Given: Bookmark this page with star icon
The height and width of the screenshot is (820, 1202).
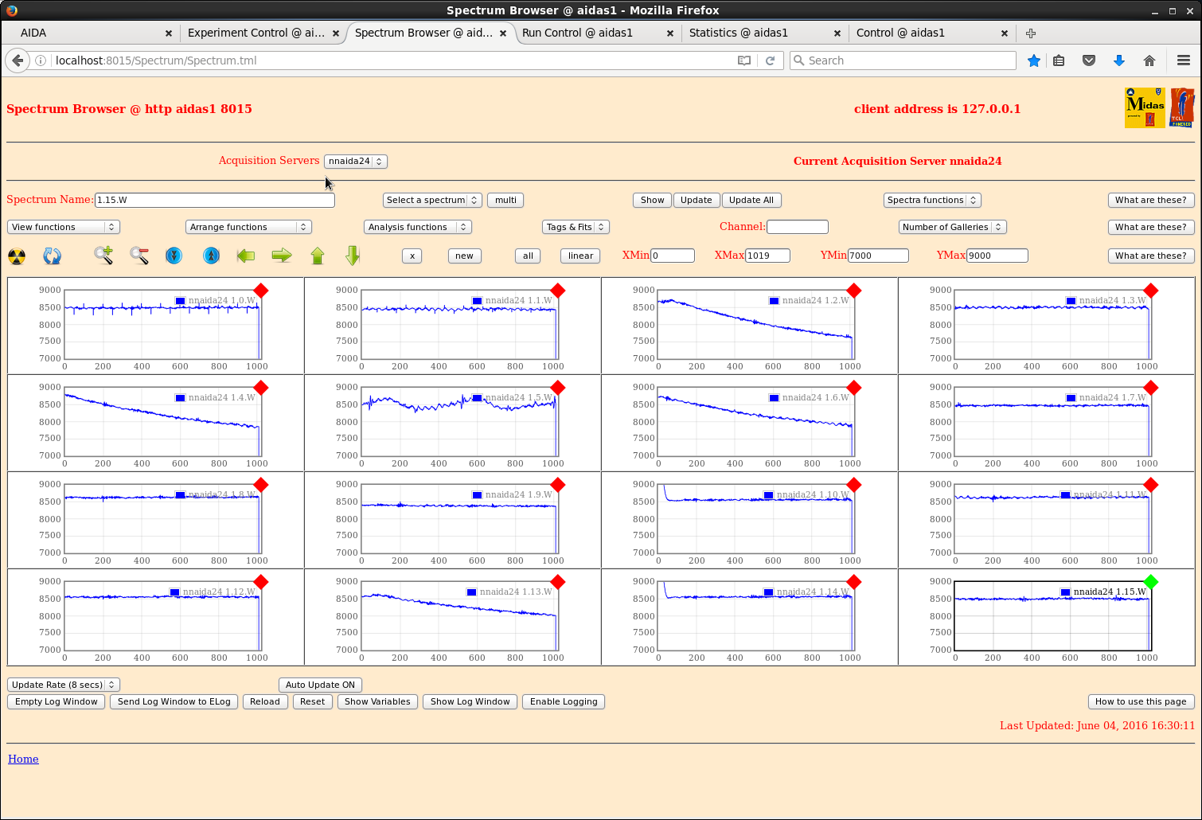Looking at the screenshot, I should click(1034, 61).
